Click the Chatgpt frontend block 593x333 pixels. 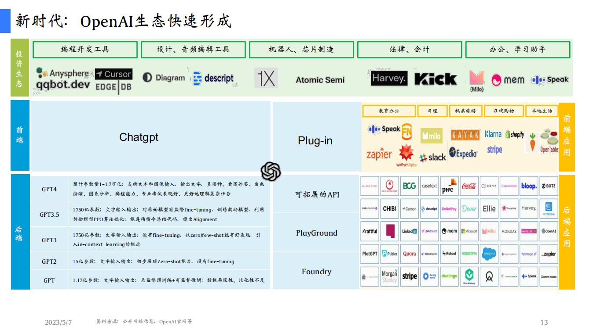pos(150,136)
